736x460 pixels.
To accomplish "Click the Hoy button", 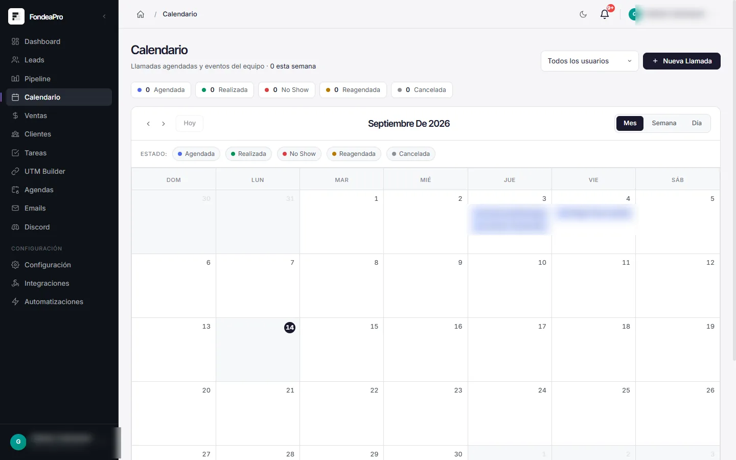I will click(190, 123).
